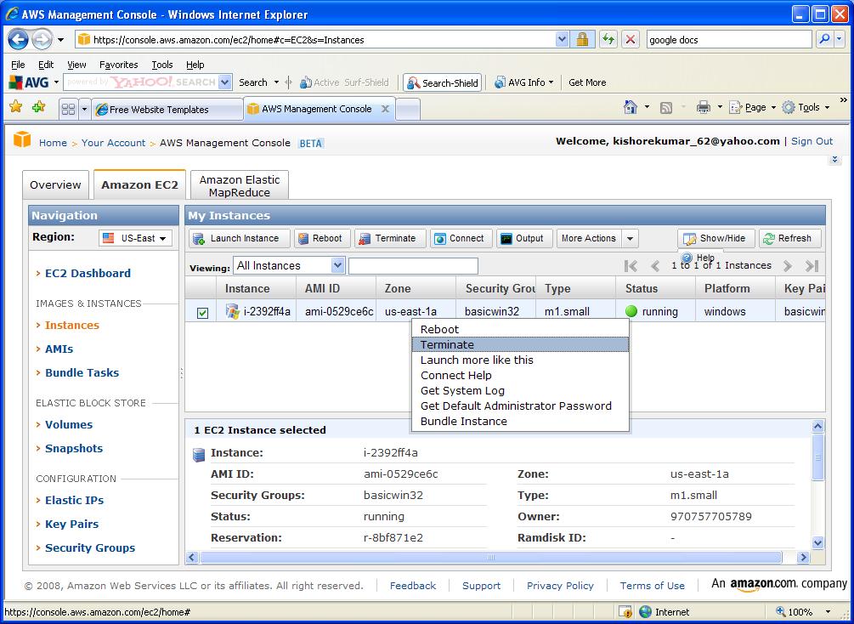Open AMIs in the navigation
854x624 pixels.
click(59, 349)
